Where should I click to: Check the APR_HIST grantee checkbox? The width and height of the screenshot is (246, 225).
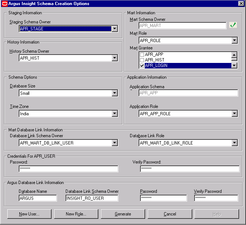pyautogui.click(x=142, y=60)
